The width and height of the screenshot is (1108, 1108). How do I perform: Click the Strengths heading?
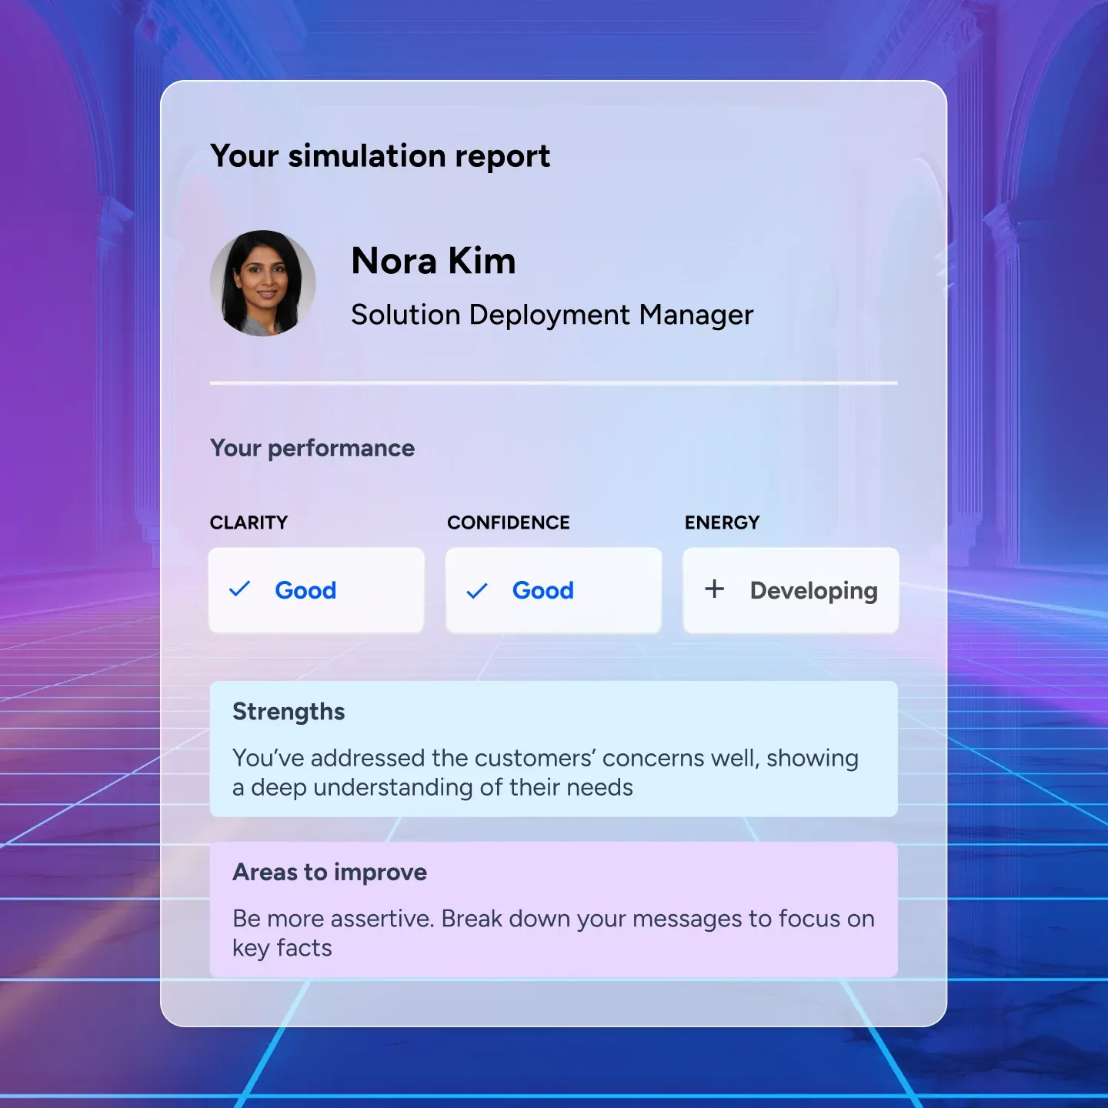click(289, 712)
